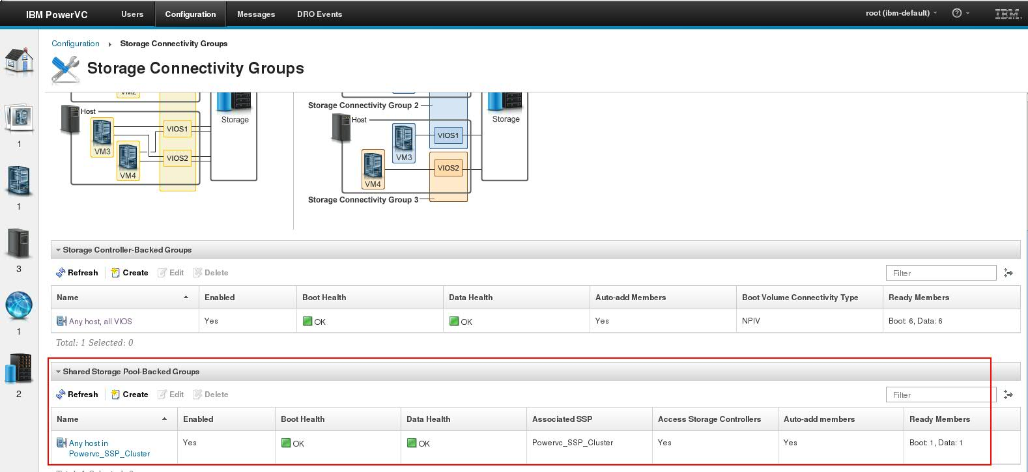Viewport: 1028px width, 472px height.
Task: Click 'Boot: 1, Data: 1' ready members cell
Action: coord(935,443)
